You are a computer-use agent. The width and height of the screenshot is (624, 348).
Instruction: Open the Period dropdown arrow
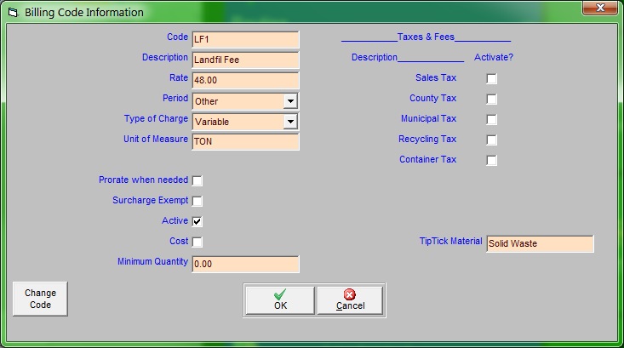pyautogui.click(x=290, y=101)
